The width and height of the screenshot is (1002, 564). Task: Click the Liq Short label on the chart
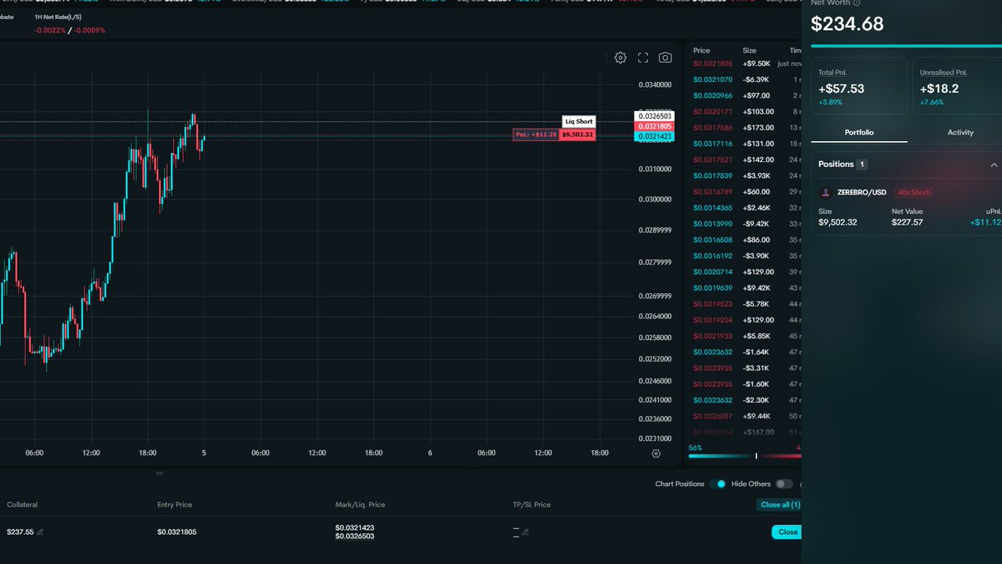579,121
